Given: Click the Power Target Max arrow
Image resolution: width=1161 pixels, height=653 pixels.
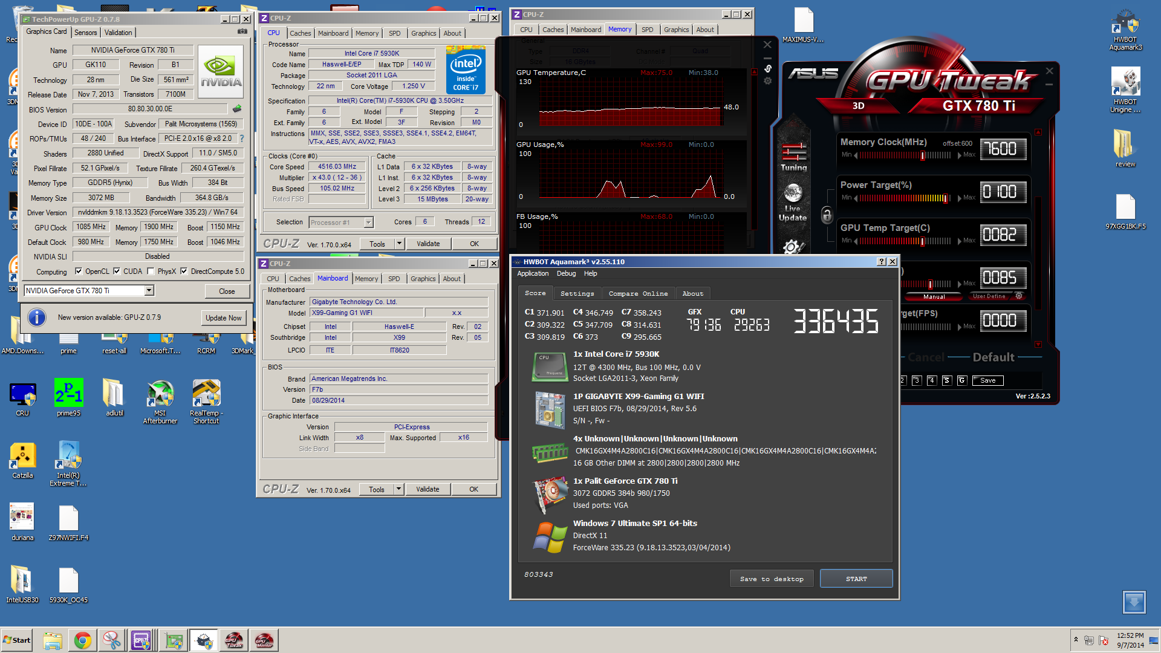Looking at the screenshot, I should coord(960,198).
